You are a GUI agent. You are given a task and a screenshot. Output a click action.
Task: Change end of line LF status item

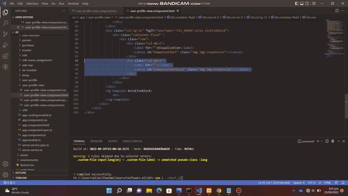click(320, 182)
